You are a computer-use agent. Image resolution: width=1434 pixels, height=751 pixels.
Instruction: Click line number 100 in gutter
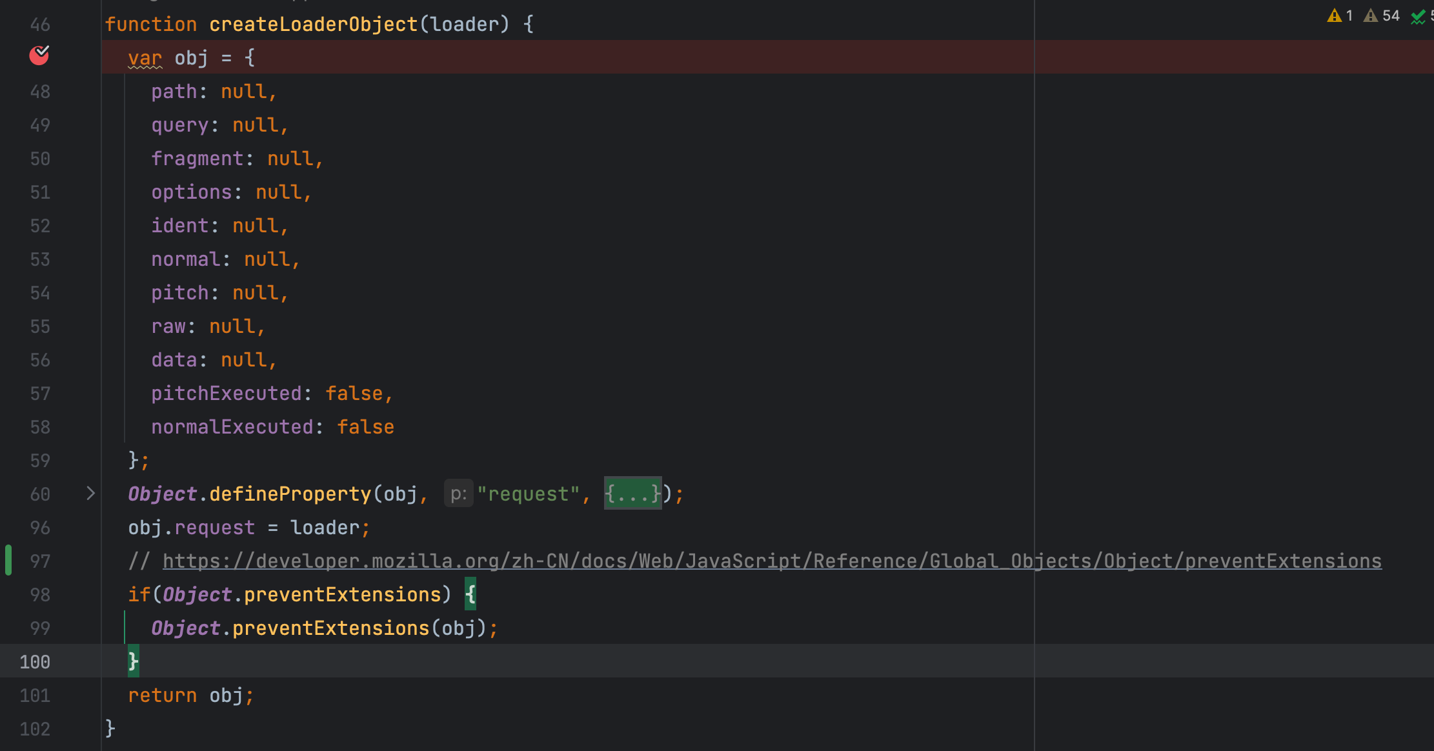[x=35, y=662]
